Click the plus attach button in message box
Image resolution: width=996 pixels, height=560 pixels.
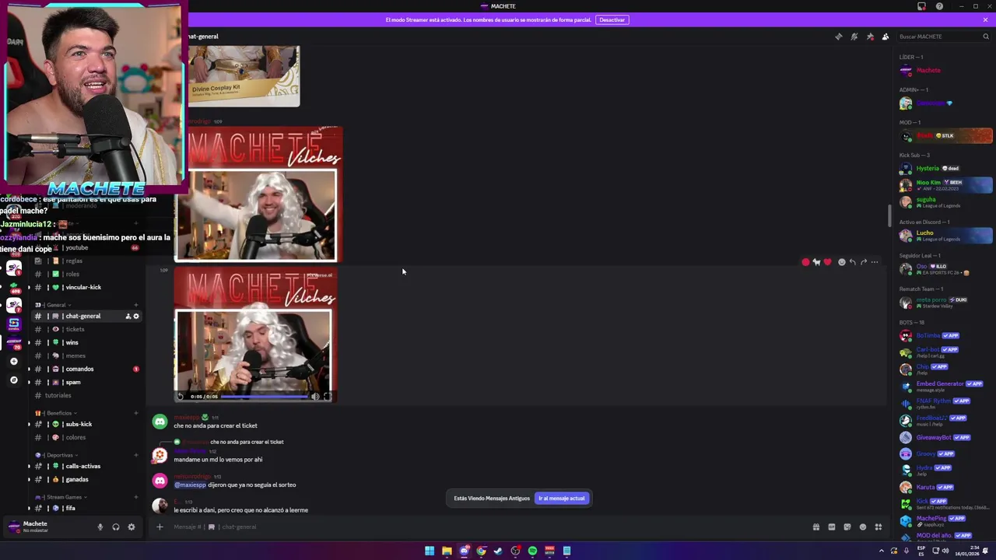pos(160,527)
